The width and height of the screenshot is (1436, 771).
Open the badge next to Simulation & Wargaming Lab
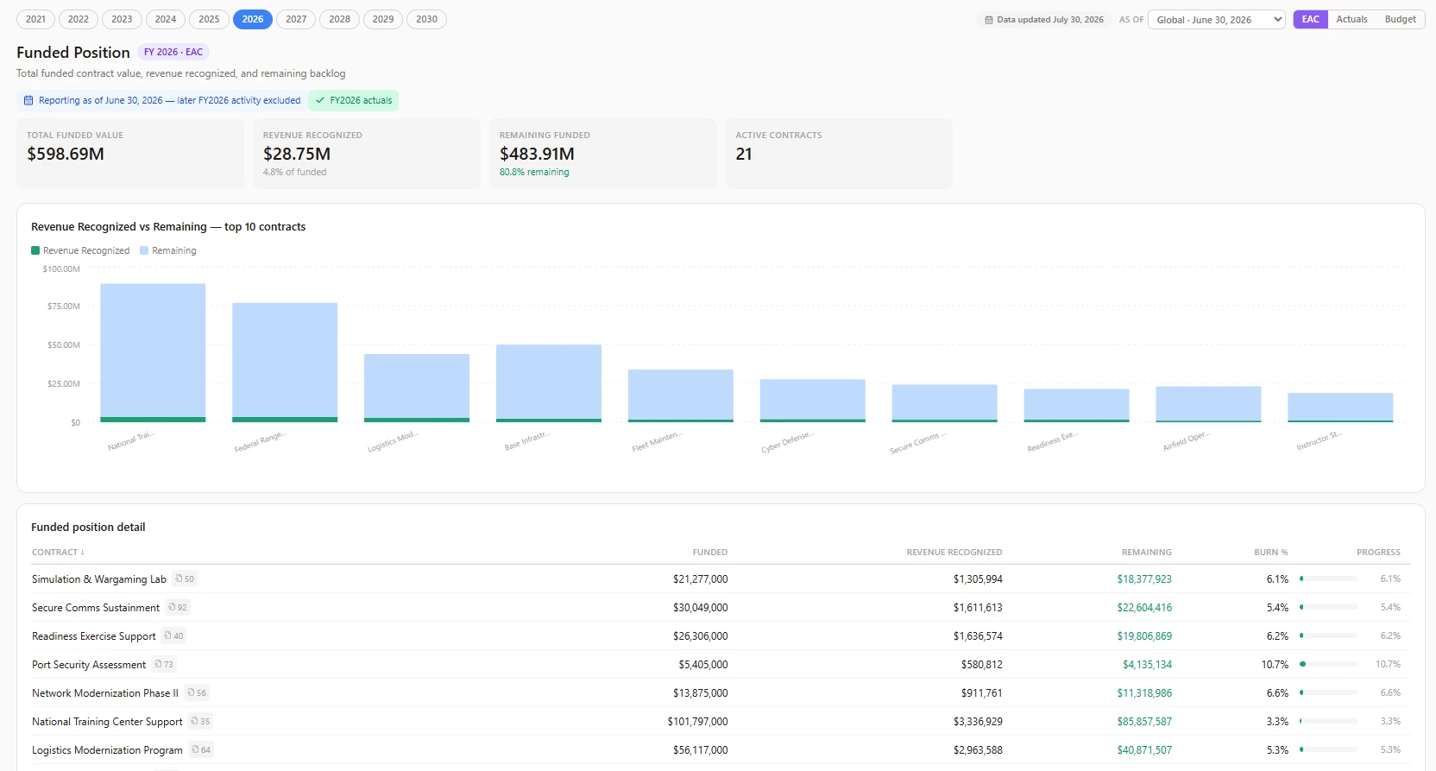(185, 578)
